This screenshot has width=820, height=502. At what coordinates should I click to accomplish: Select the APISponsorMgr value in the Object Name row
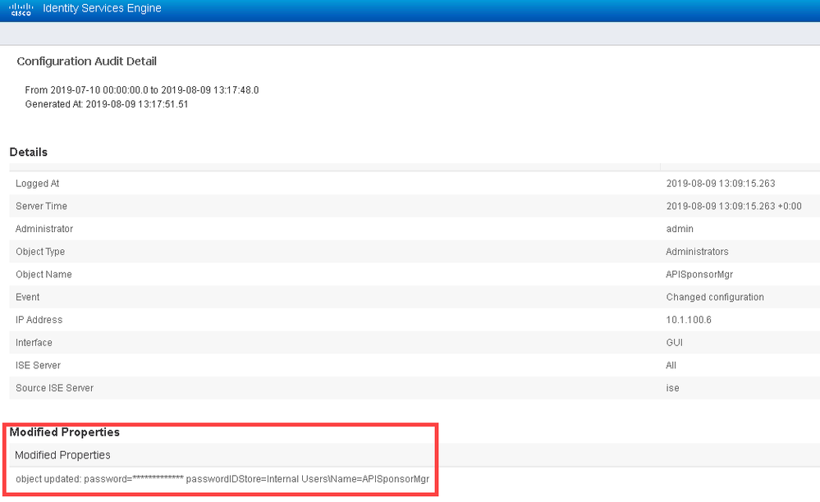coord(699,274)
